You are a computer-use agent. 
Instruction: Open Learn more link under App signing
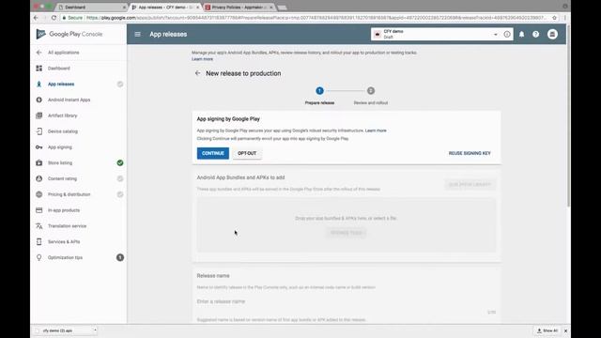pos(376,131)
